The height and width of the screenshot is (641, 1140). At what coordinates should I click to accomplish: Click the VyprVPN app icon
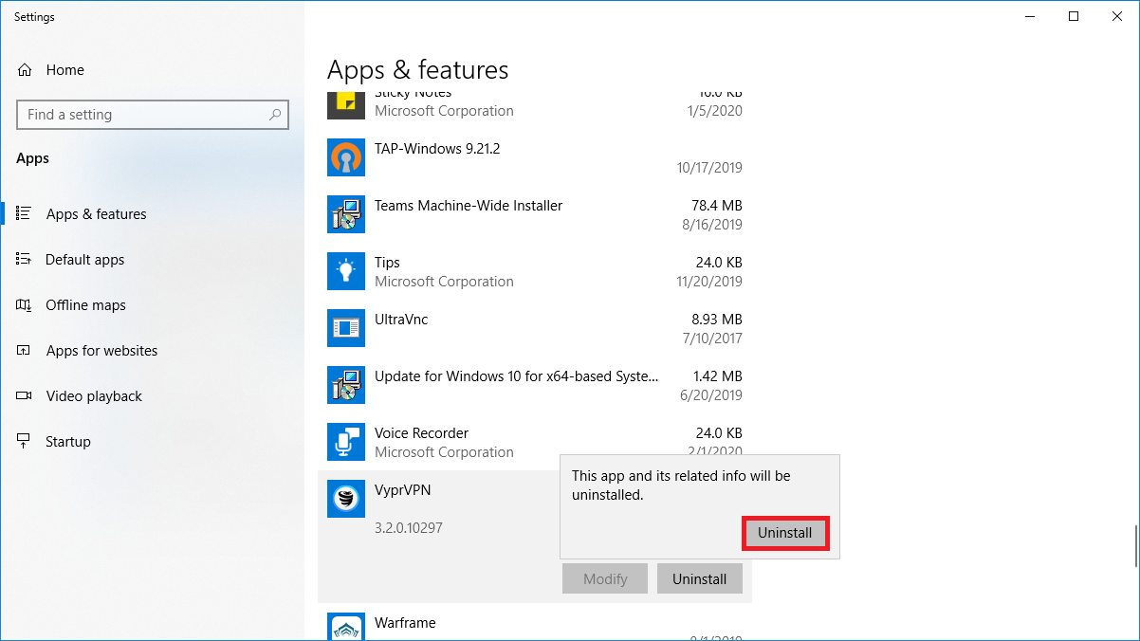346,499
